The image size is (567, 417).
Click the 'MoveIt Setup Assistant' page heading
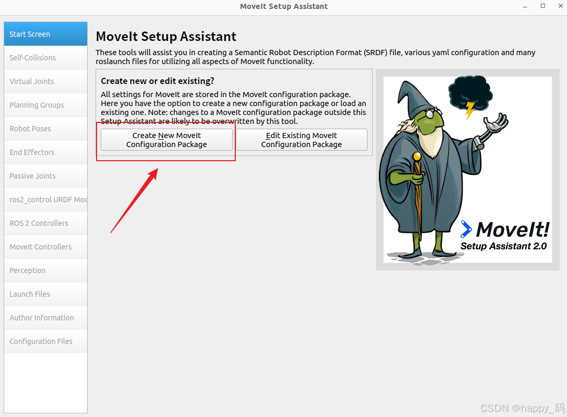coord(166,37)
